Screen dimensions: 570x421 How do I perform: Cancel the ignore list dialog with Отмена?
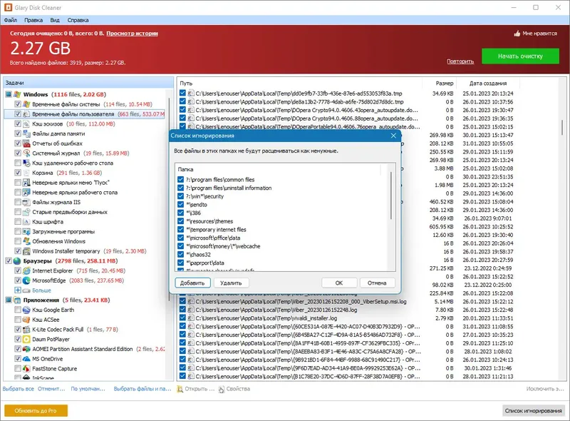(377, 283)
